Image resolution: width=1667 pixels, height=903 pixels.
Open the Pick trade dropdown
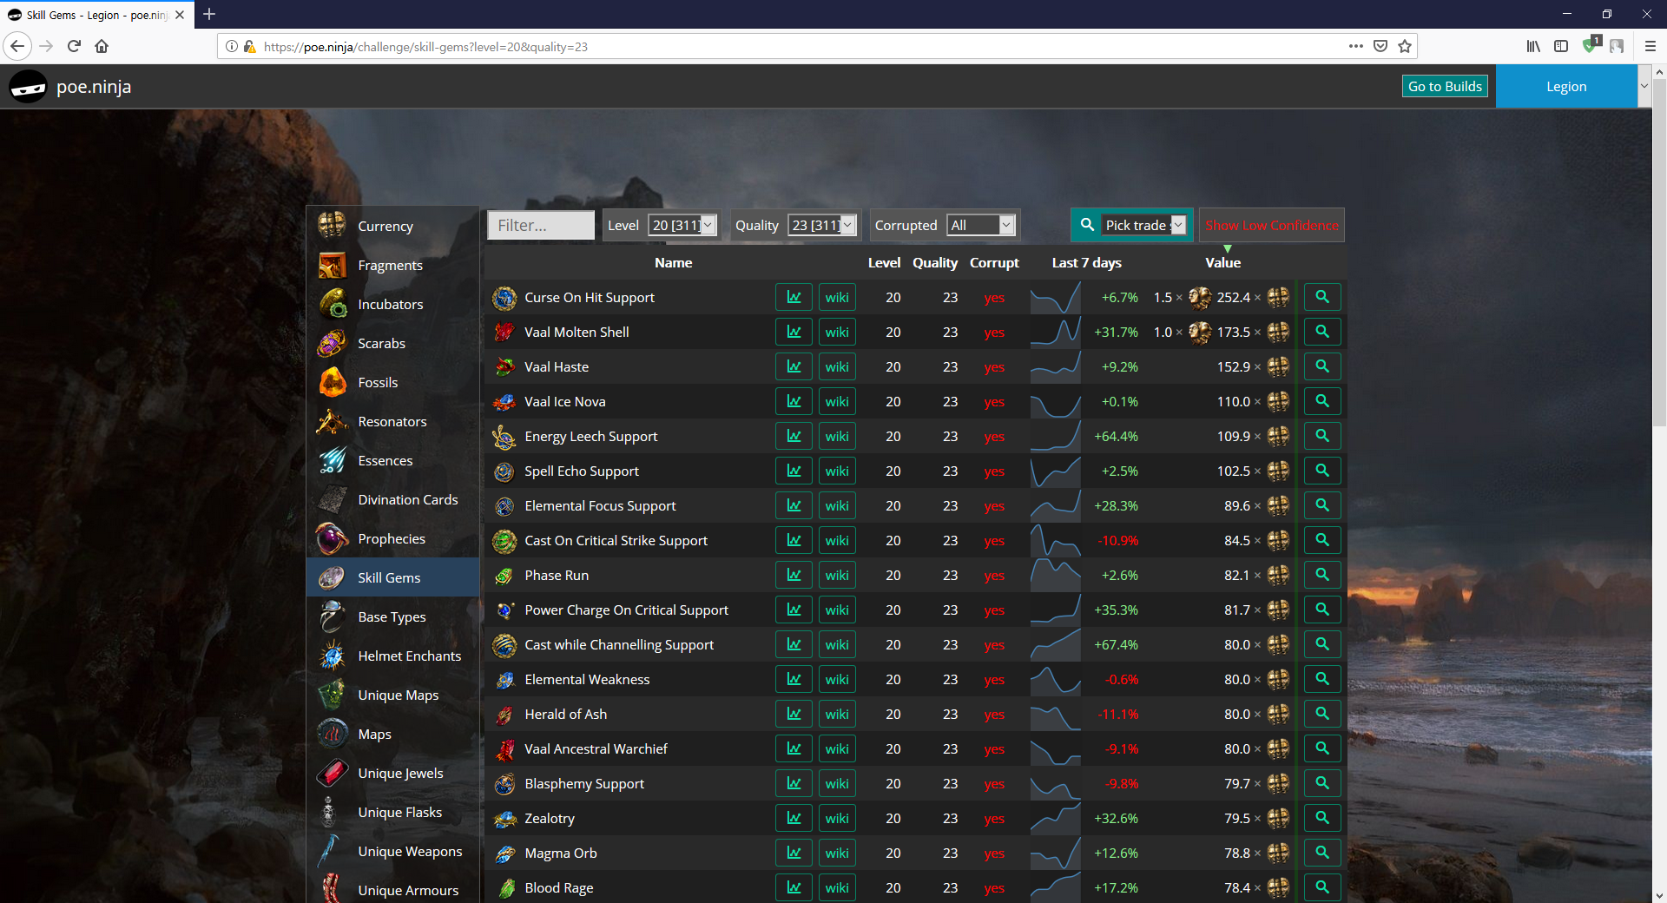point(1143,225)
